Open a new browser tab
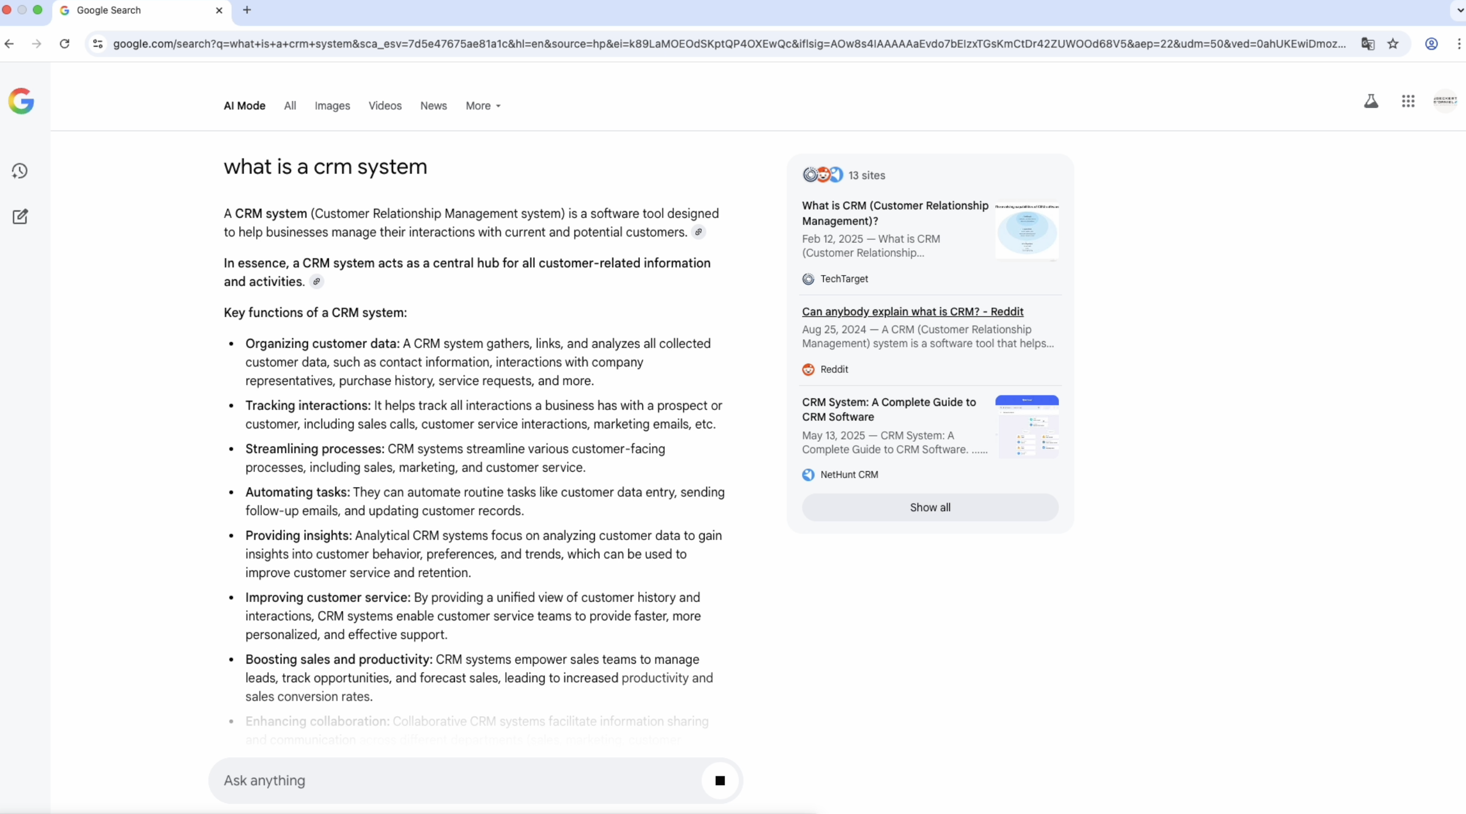Image resolution: width=1466 pixels, height=814 pixels. click(x=247, y=10)
